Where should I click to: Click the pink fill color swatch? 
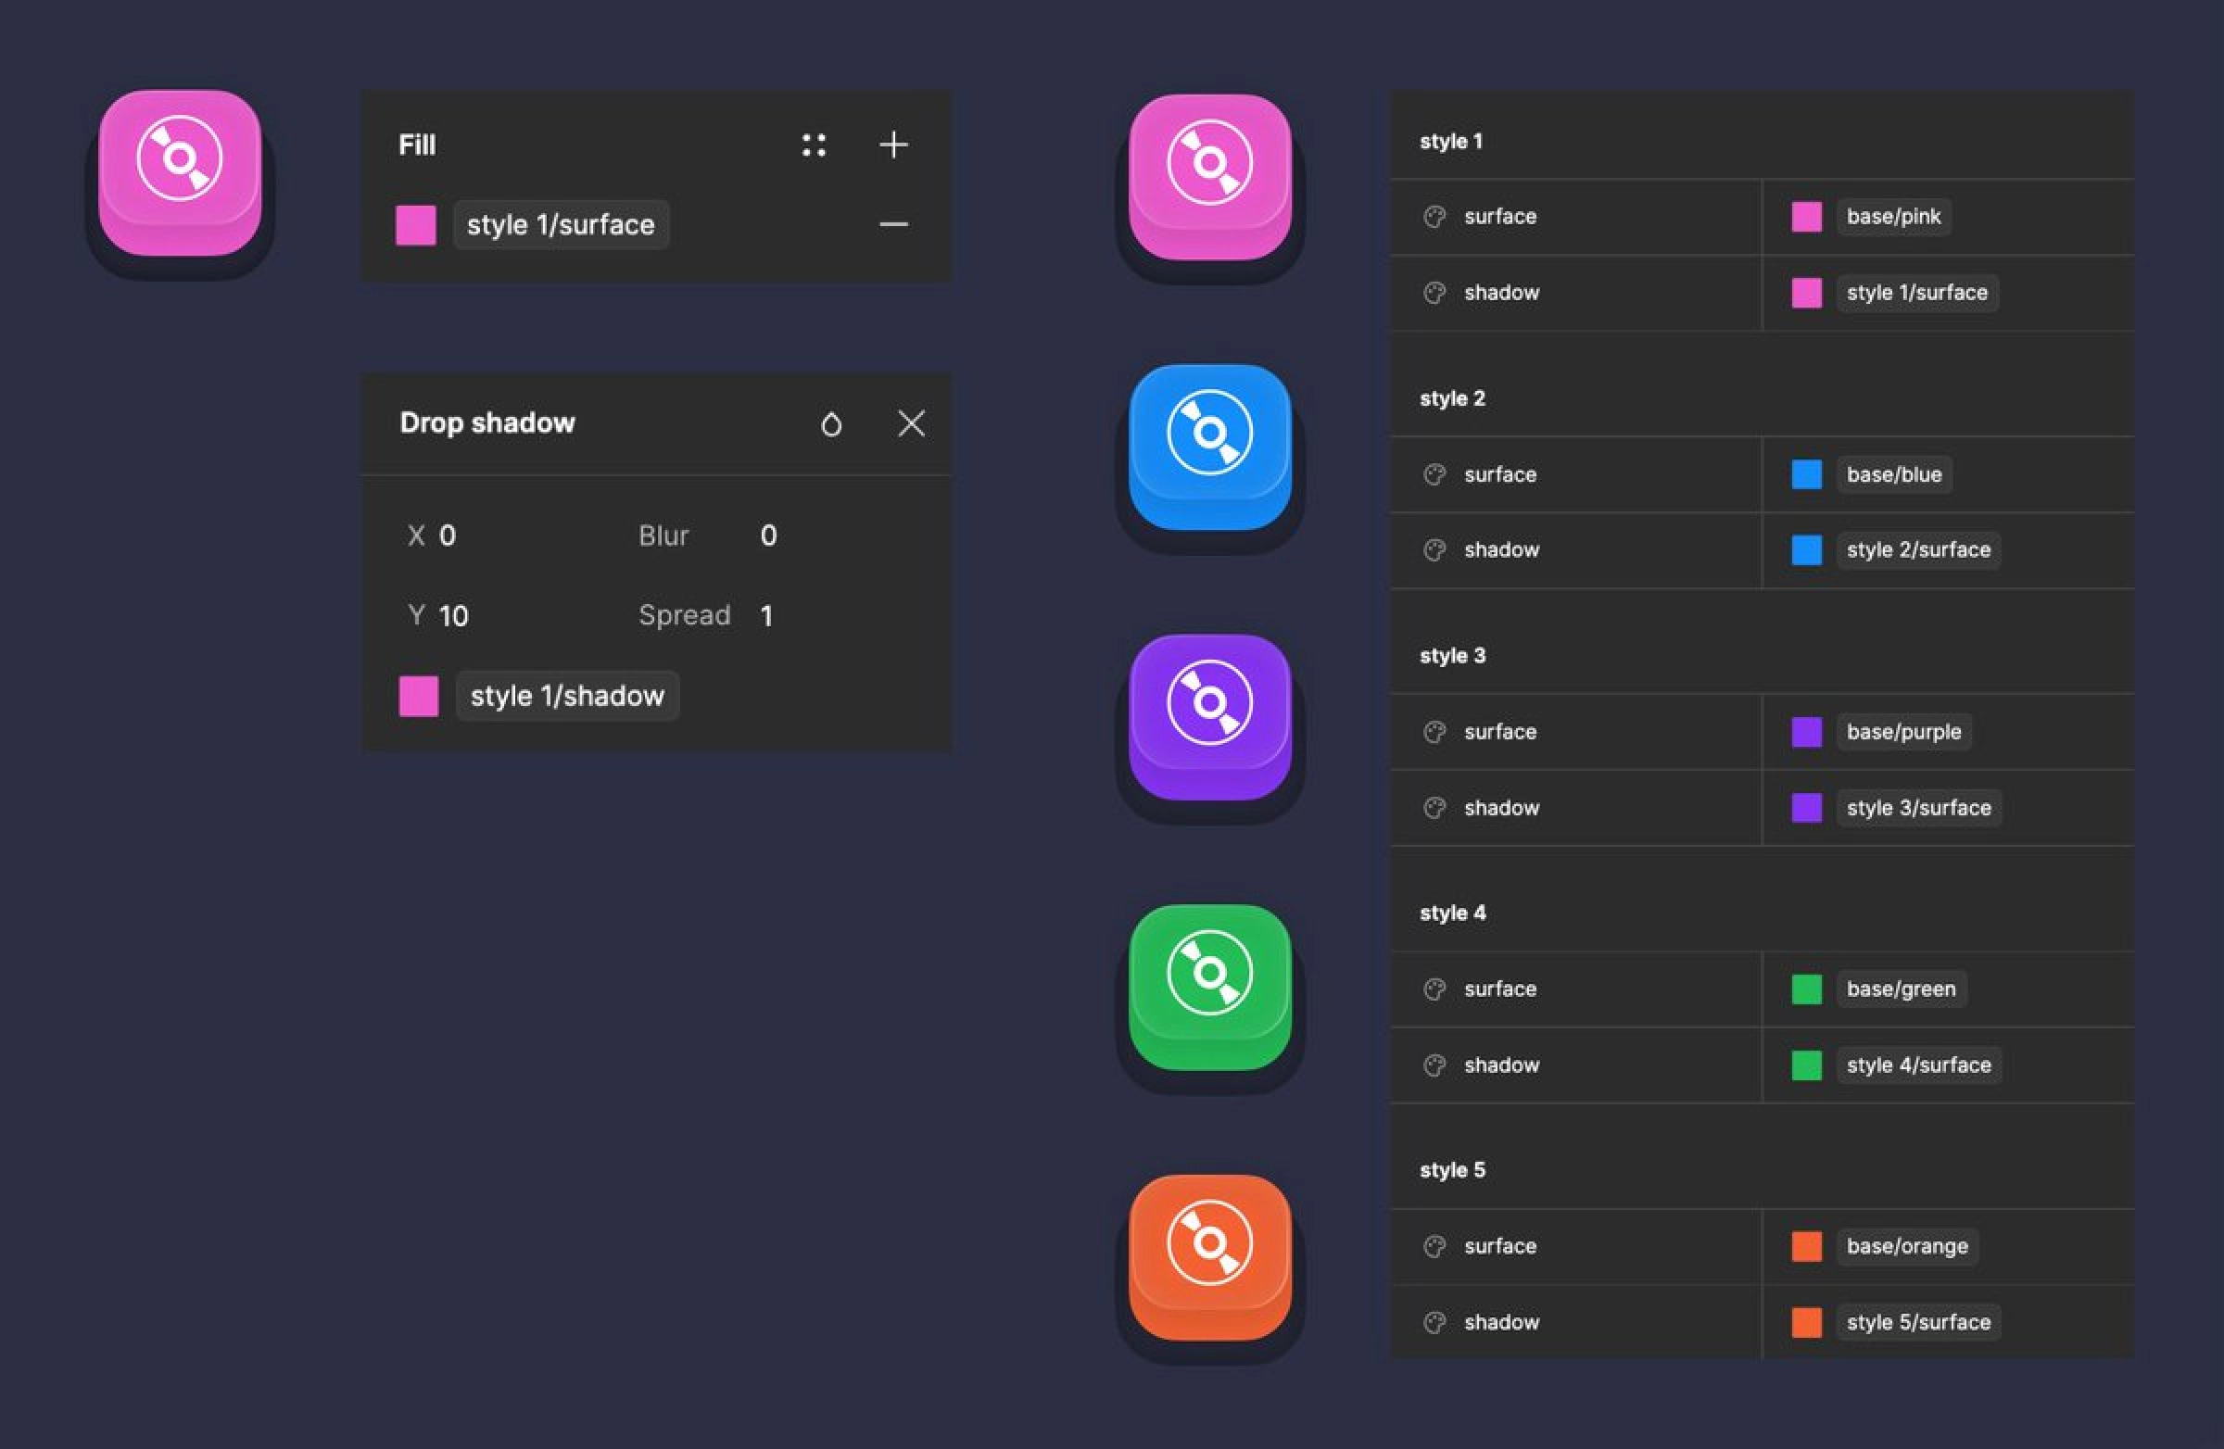coord(416,225)
